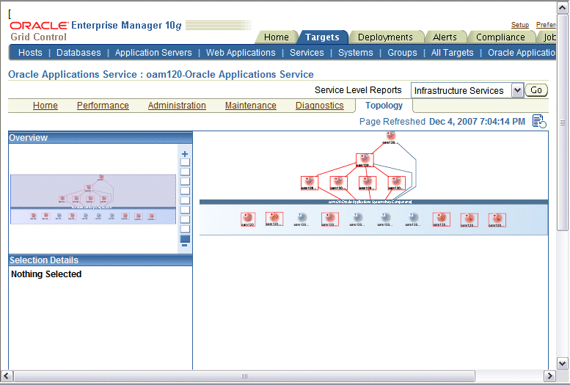This screenshot has width=570, height=385.
Task: Select leftmost of the four boxed child service nodes
Action: tap(310, 183)
